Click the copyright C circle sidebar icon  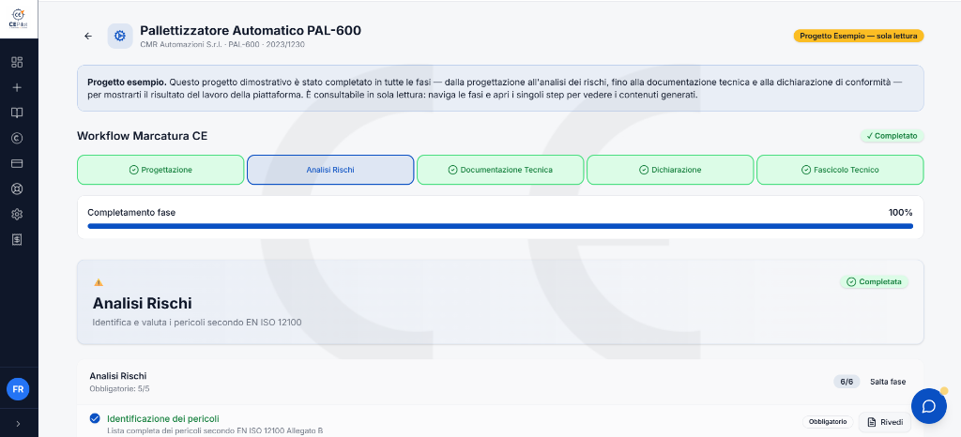pyautogui.click(x=17, y=139)
